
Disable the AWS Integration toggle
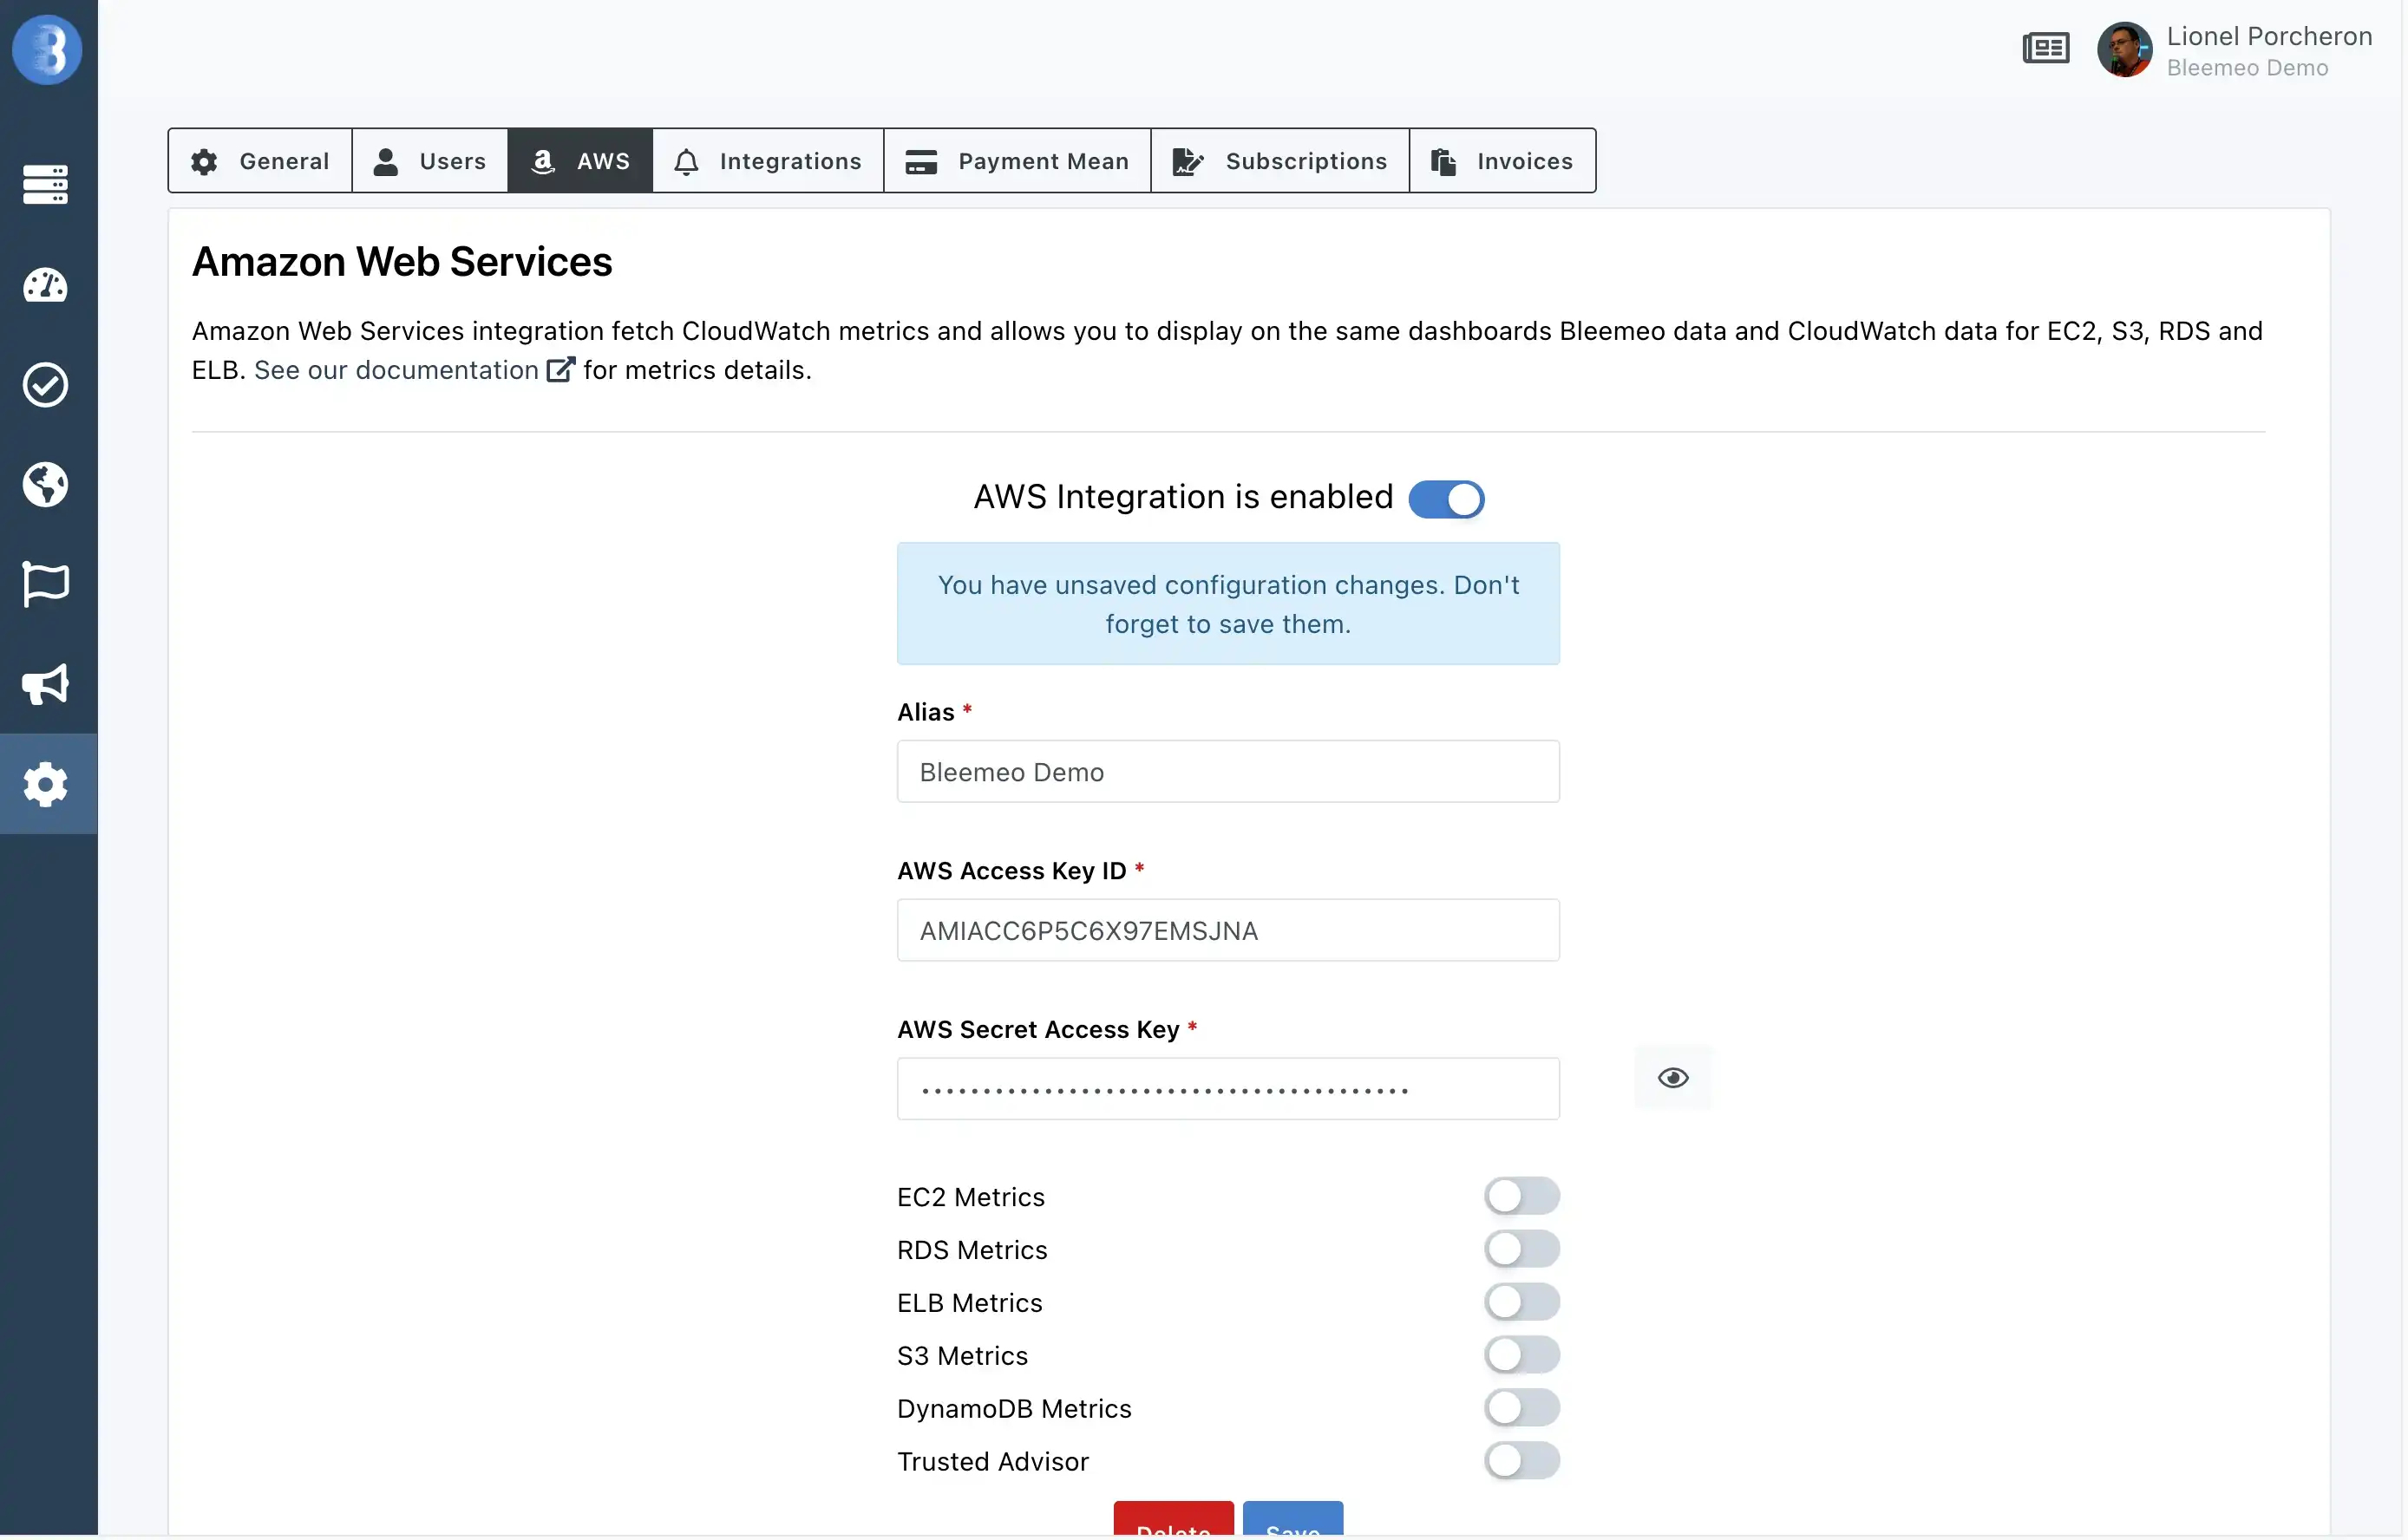pos(1447,499)
